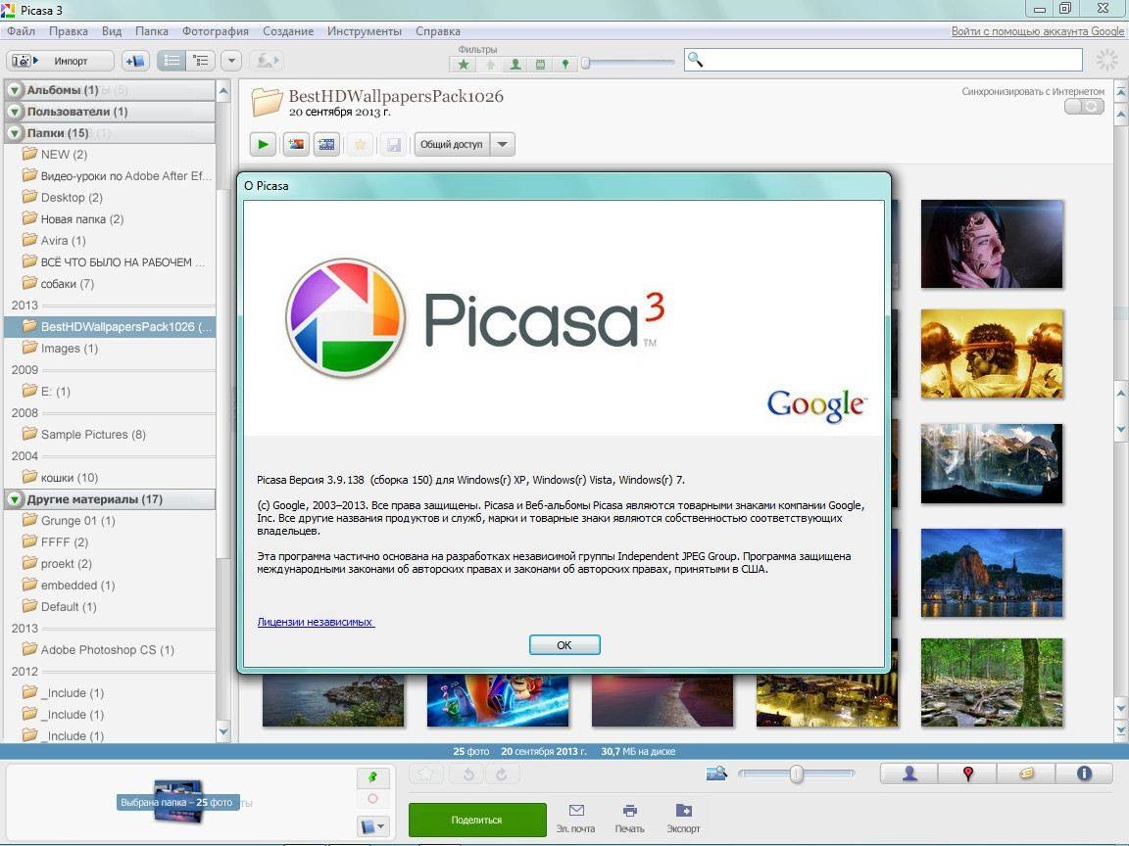The height and width of the screenshot is (846, 1129).
Task: Click OK in the About Picasa dialog
Action: click(x=564, y=645)
